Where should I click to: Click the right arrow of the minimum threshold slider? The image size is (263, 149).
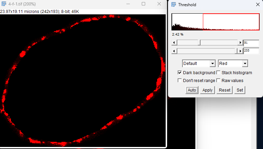pos(240,43)
